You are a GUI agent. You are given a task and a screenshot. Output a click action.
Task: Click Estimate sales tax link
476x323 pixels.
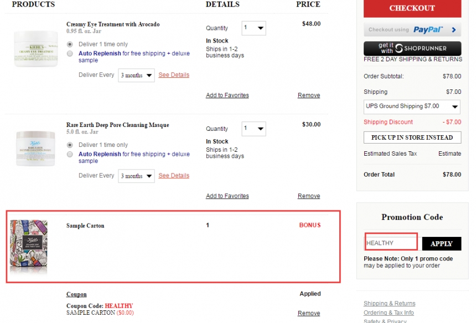[x=449, y=154]
